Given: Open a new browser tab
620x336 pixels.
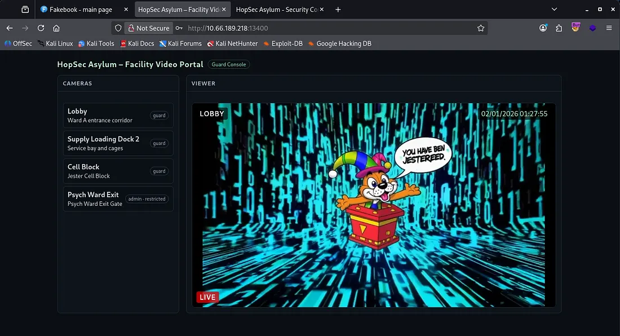Looking at the screenshot, I should click(338, 10).
